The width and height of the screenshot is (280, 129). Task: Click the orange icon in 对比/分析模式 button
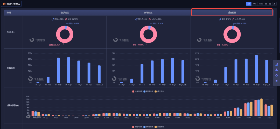coord(4,4)
